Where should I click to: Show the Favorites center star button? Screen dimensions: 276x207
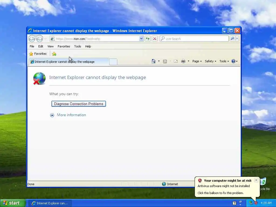tap(38, 54)
